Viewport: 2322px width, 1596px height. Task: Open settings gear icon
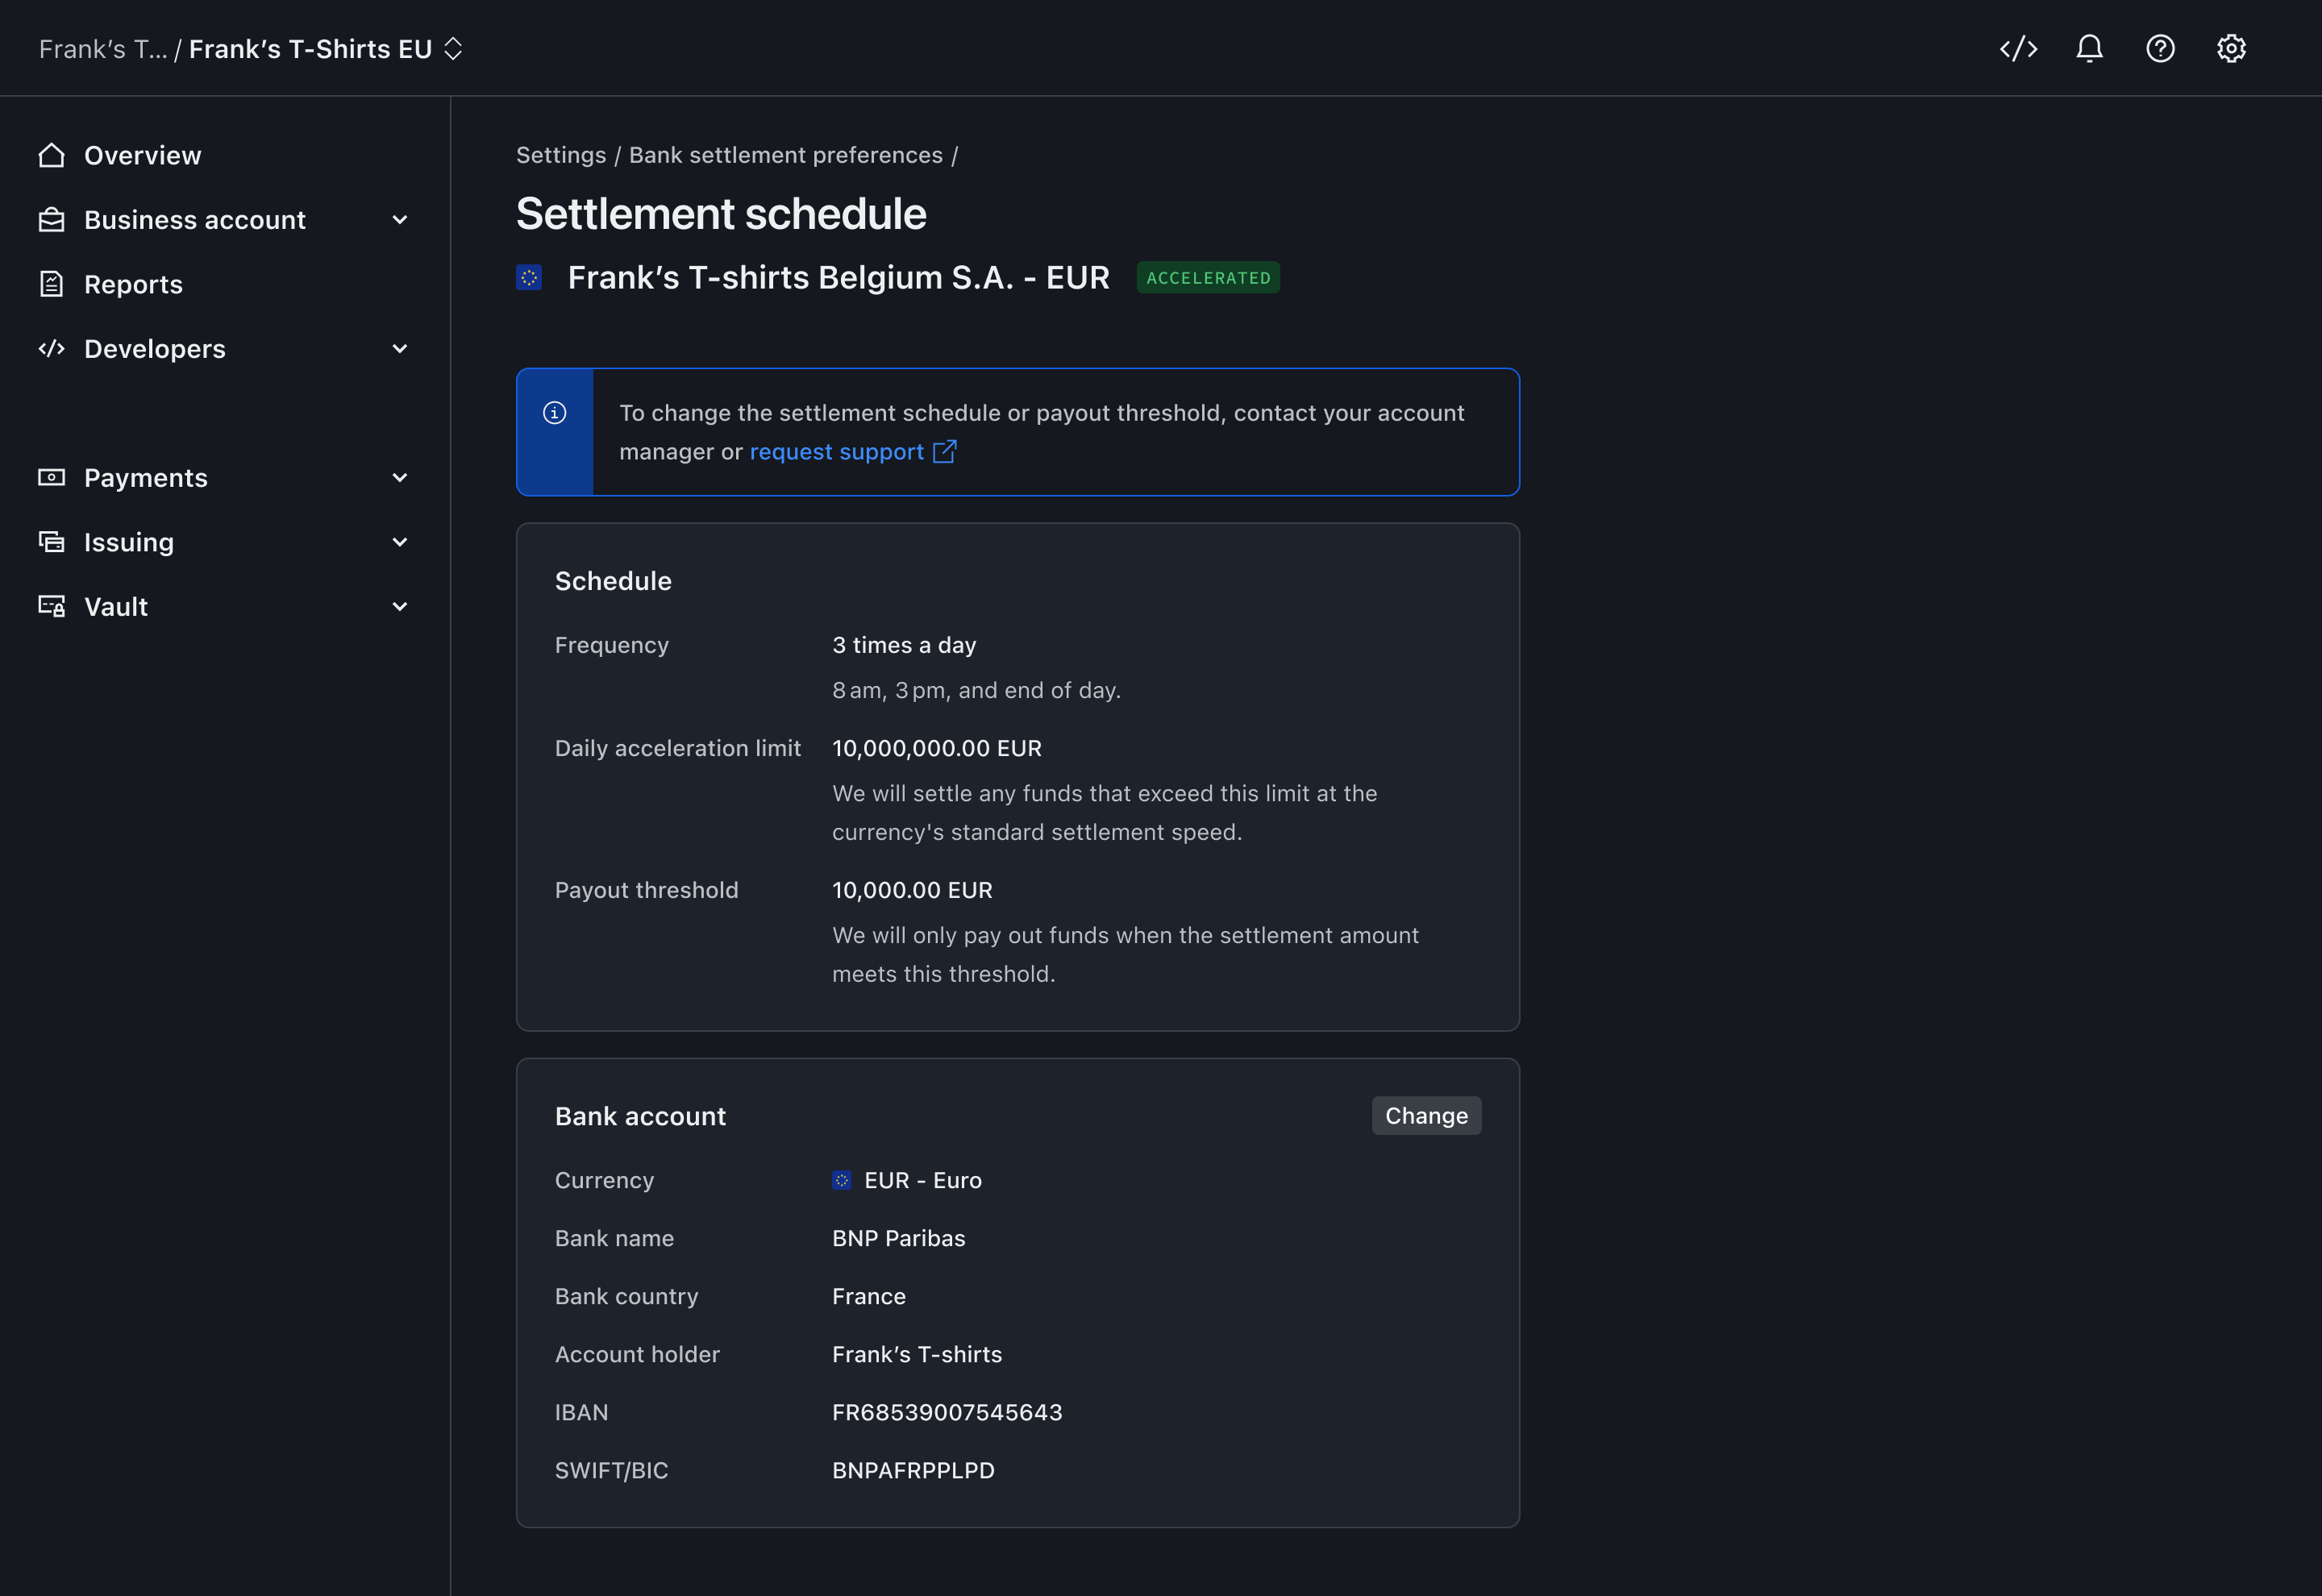[2231, 48]
